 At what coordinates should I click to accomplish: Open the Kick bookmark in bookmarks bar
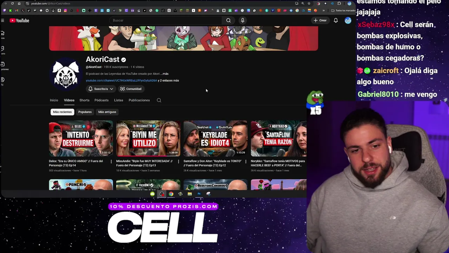coord(11,11)
